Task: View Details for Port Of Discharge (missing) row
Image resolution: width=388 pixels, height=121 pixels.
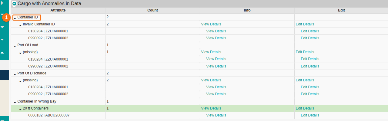Action: [x=211, y=80]
